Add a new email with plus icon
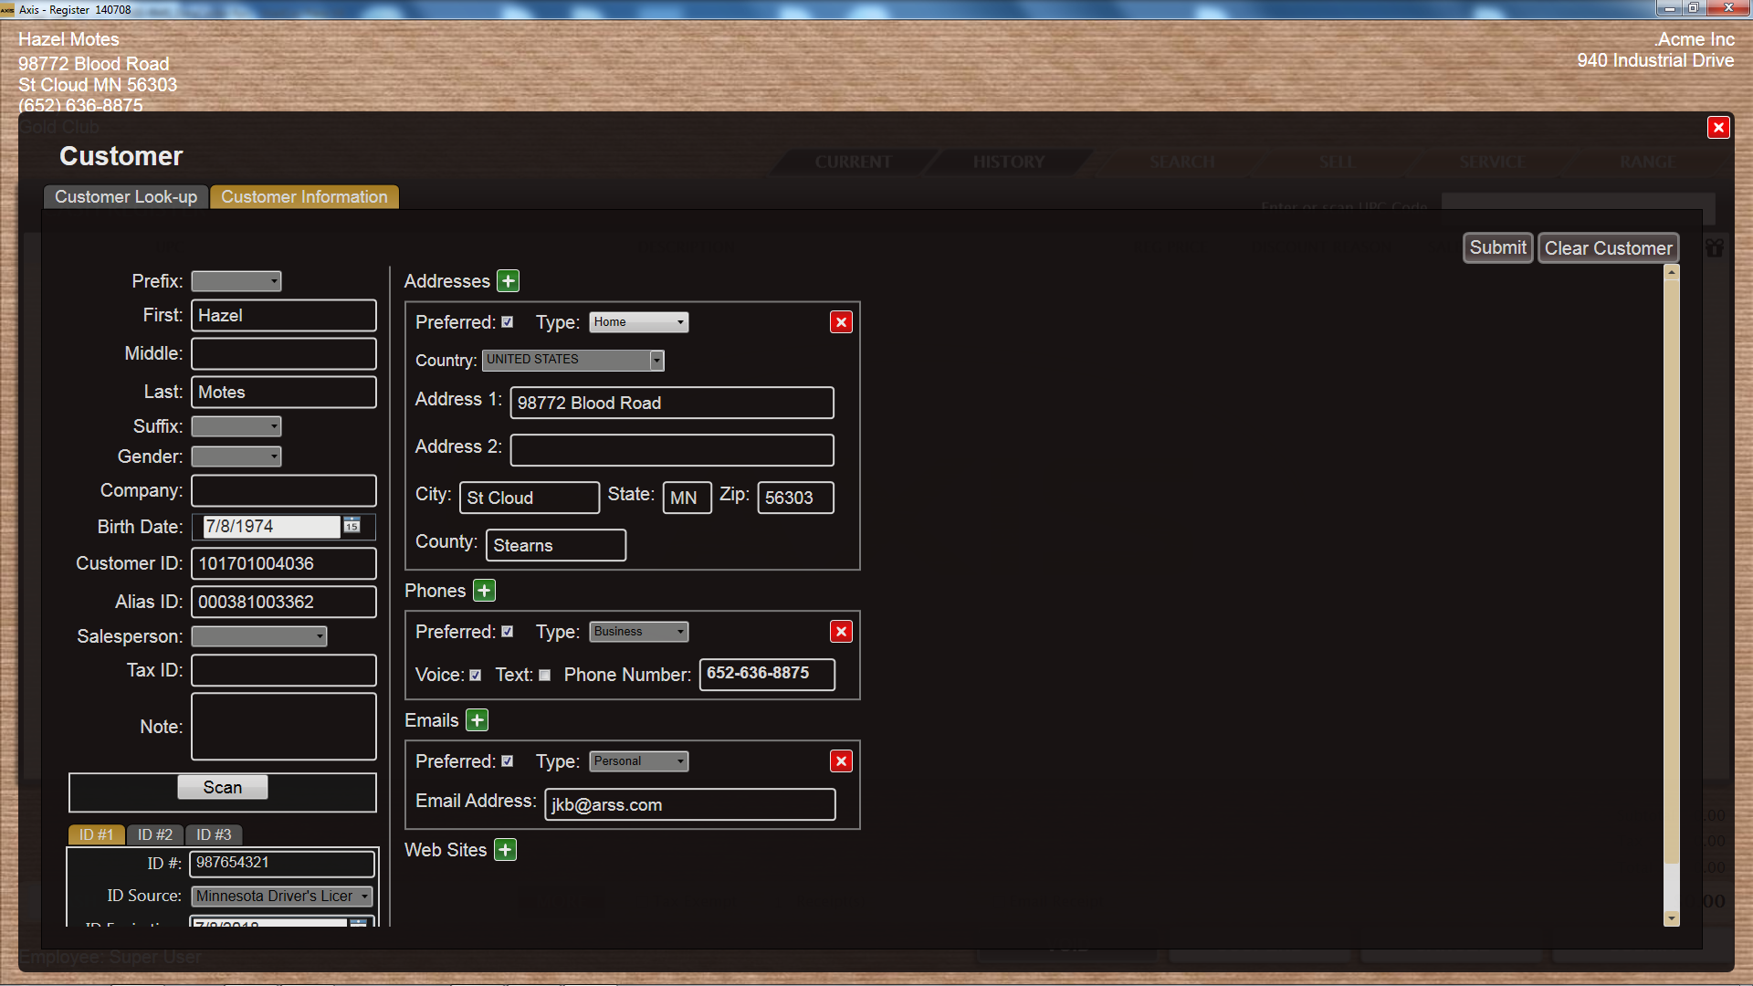1753x986 pixels. [x=478, y=720]
